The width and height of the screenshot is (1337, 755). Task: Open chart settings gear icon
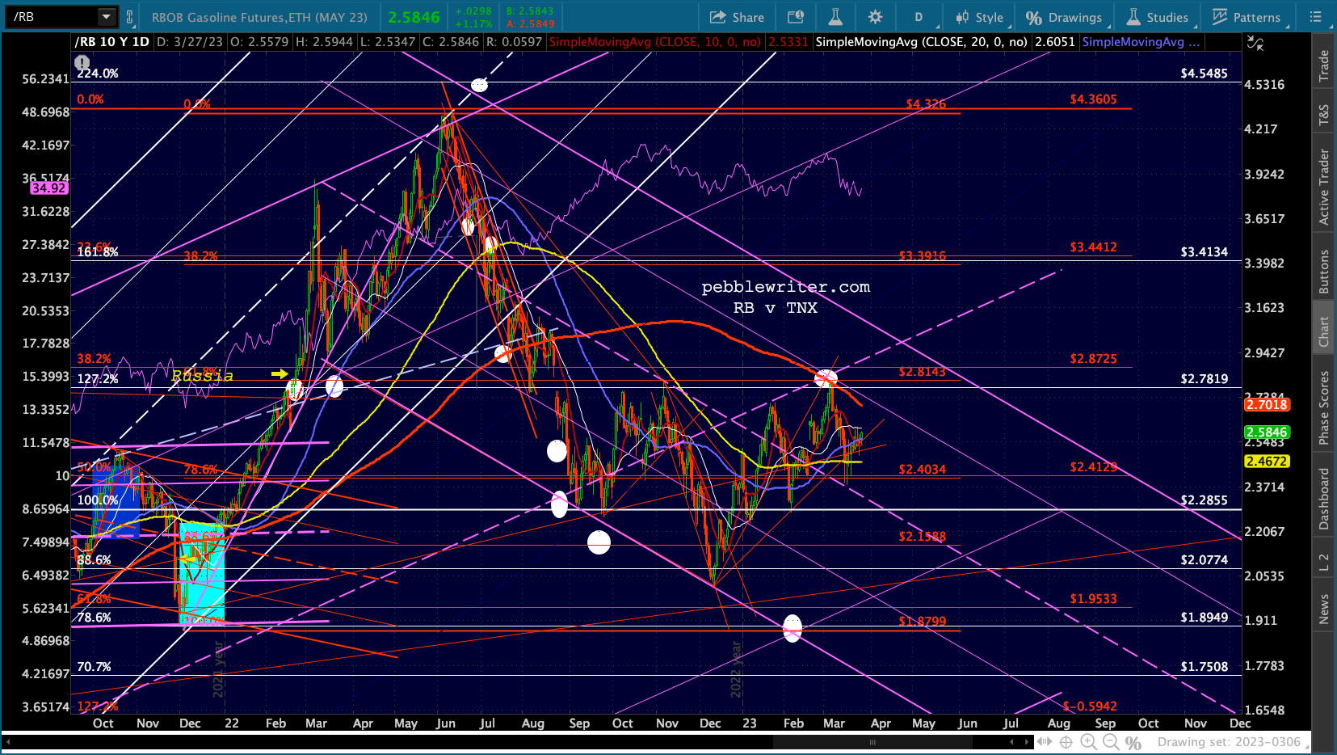pos(875,17)
